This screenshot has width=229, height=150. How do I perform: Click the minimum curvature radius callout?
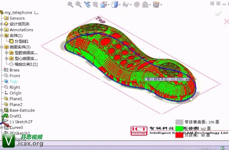[x=168, y=79]
